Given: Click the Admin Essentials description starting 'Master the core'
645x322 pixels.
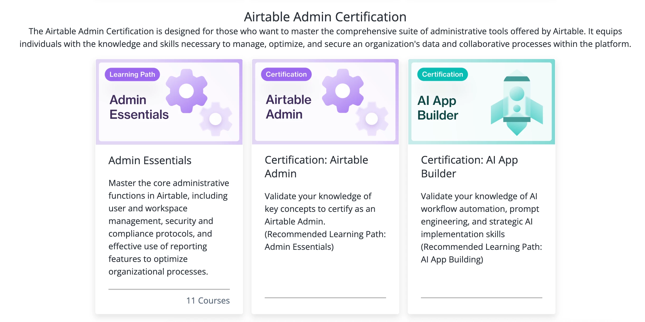Looking at the screenshot, I should pyautogui.click(x=169, y=227).
